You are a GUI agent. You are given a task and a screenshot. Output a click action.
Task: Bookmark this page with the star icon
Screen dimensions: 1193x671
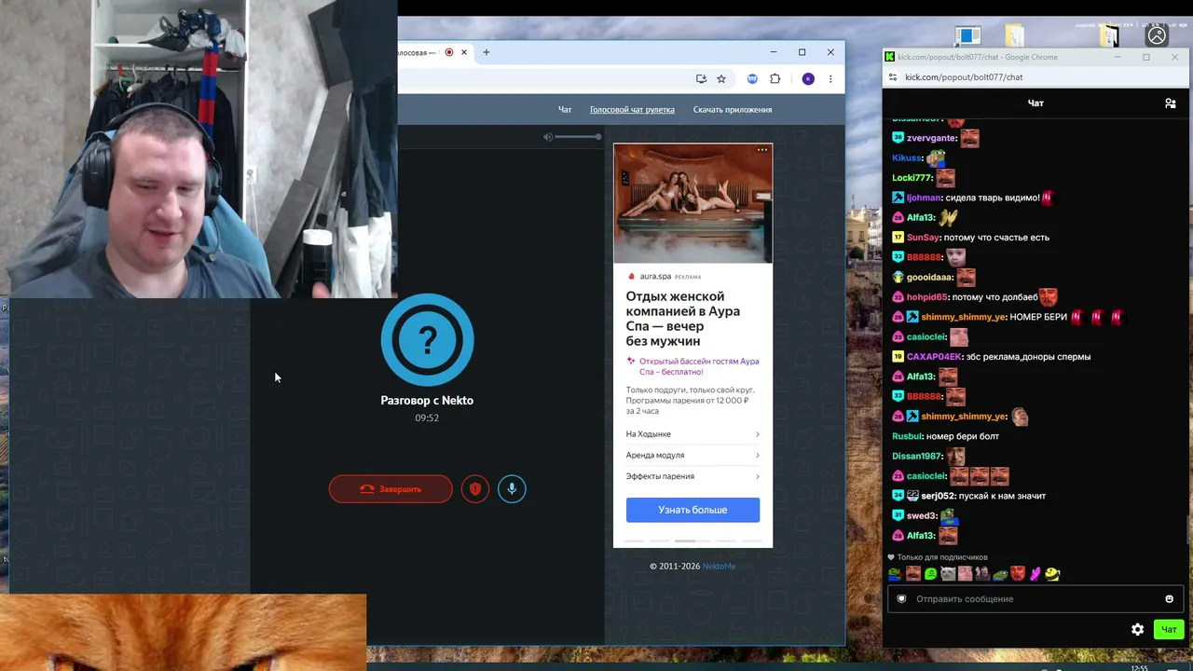[x=720, y=79]
